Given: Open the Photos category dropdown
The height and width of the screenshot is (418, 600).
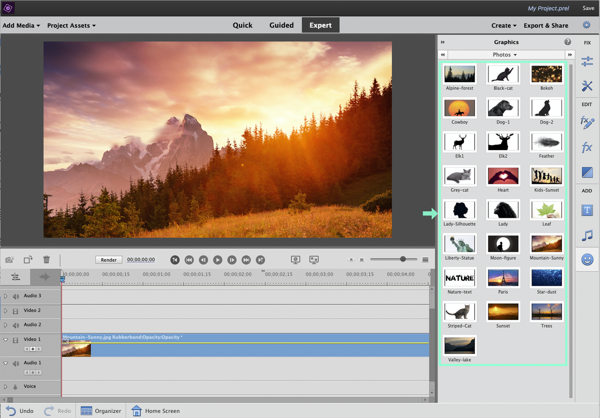Looking at the screenshot, I should pyautogui.click(x=506, y=55).
